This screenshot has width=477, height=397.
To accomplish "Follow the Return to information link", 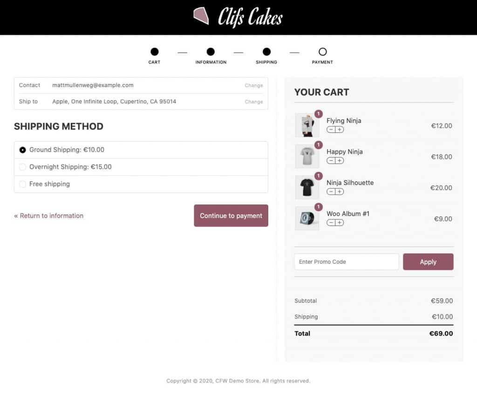I will [48, 216].
